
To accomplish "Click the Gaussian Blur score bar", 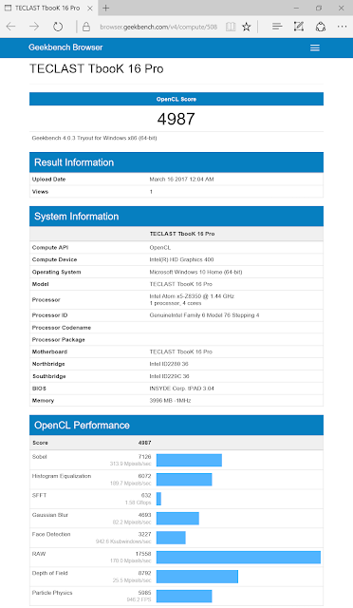I will pyautogui.click(x=177, y=519).
